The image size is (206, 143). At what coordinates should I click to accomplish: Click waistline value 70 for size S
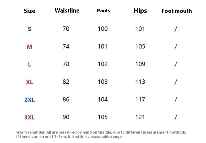66,29
